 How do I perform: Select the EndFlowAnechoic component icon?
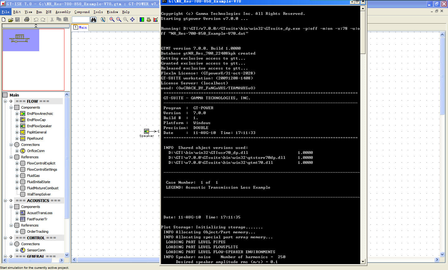[23, 114]
